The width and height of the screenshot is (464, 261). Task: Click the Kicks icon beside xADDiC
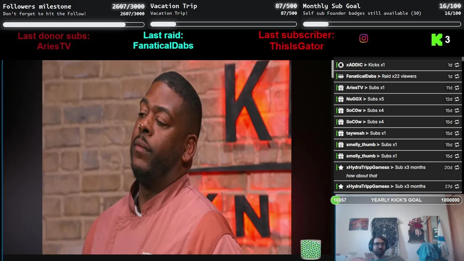click(x=341, y=65)
